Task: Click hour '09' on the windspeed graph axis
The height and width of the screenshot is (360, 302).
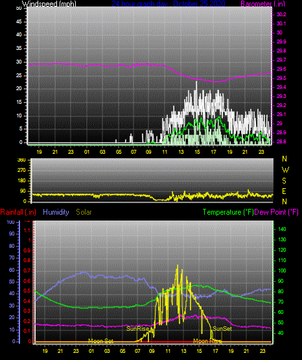Action: (148, 152)
